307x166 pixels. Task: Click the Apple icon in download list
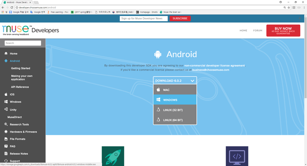pos(158,90)
